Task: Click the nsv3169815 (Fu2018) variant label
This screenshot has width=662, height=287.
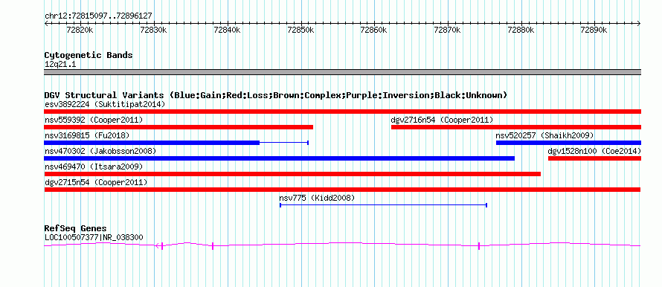Action: pyautogui.click(x=87, y=135)
